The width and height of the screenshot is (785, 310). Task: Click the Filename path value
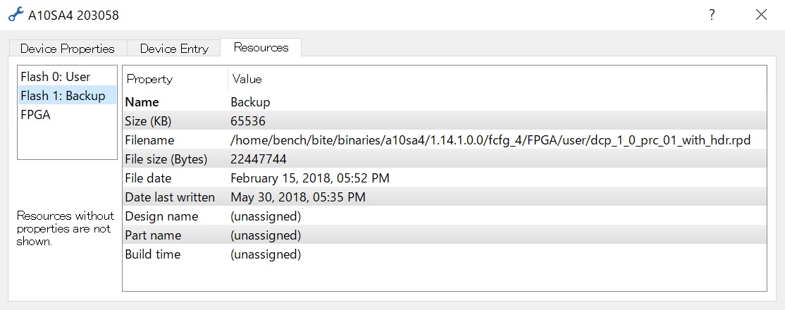pos(490,140)
